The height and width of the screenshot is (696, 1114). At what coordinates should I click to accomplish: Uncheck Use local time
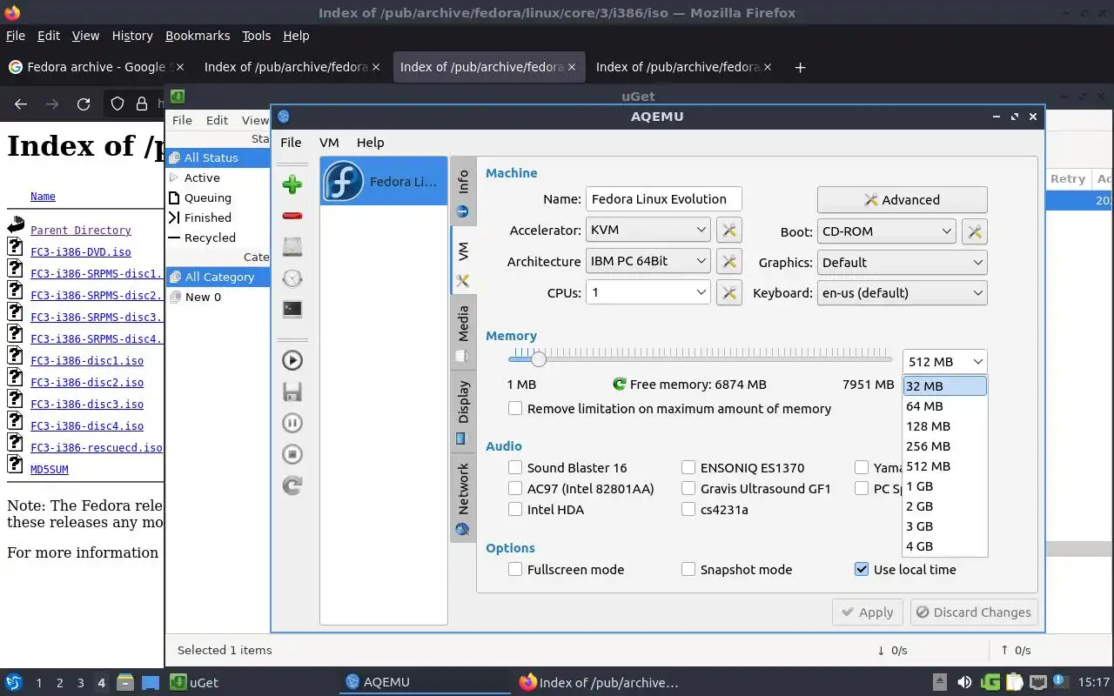[862, 569]
